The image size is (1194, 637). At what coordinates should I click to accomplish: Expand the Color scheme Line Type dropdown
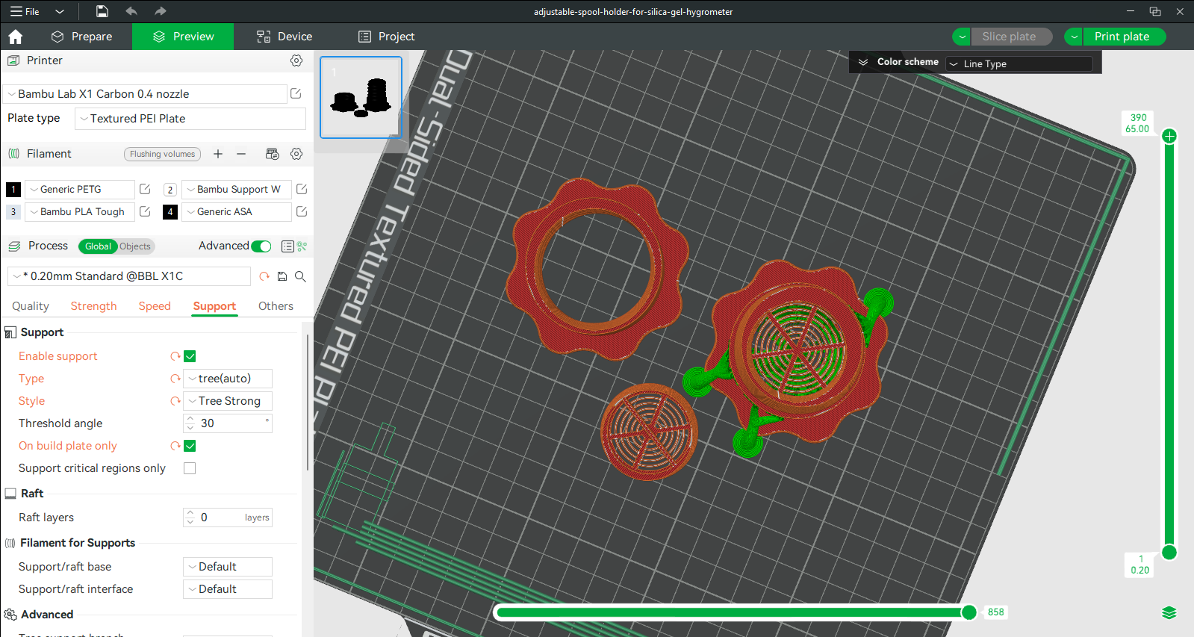coord(1019,64)
